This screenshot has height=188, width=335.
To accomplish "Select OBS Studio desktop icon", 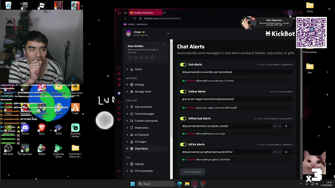I will click(x=8, y=150).
